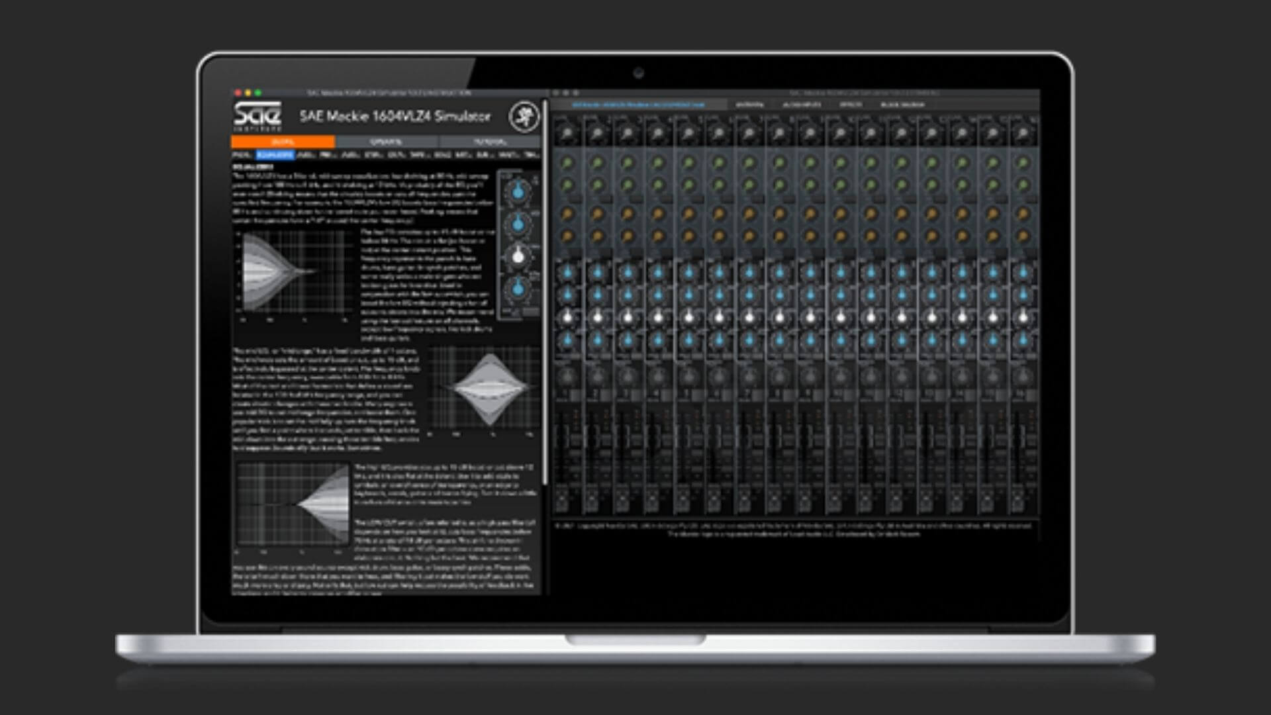Click channel 9 lower orange aux knob
The image size is (1271, 715).
pos(810,236)
